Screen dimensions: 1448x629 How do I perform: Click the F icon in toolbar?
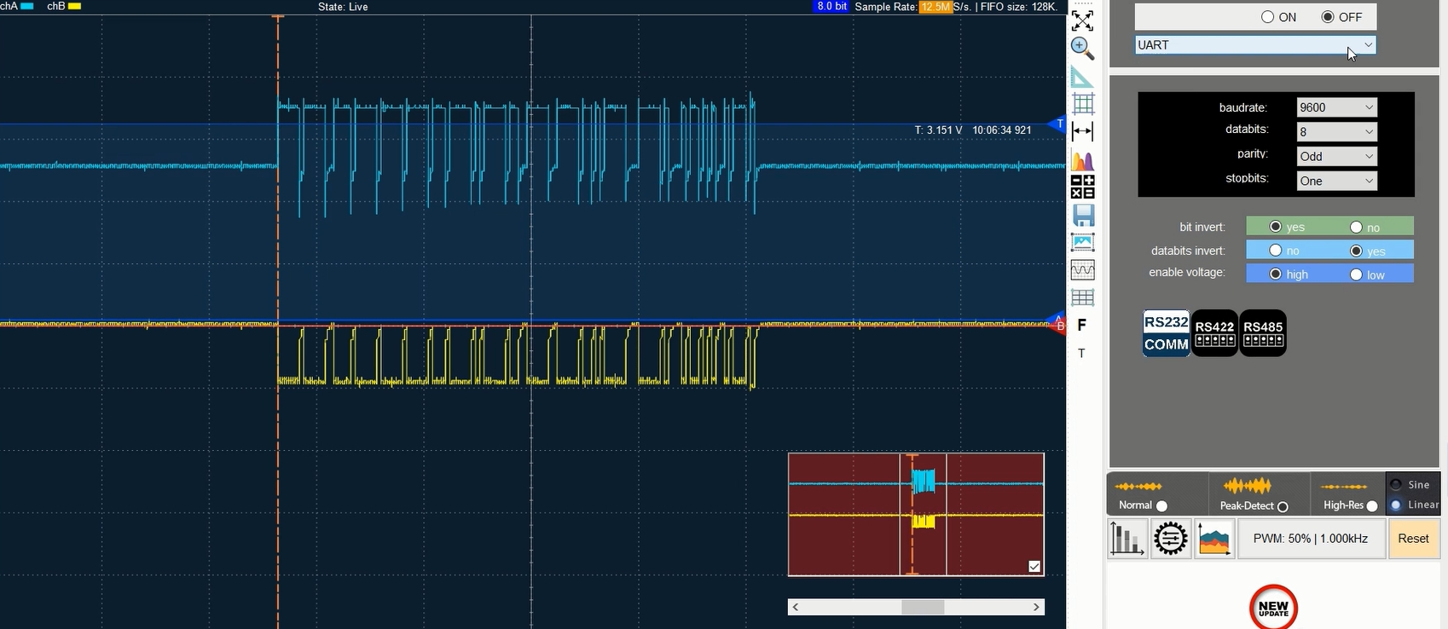[x=1082, y=325]
